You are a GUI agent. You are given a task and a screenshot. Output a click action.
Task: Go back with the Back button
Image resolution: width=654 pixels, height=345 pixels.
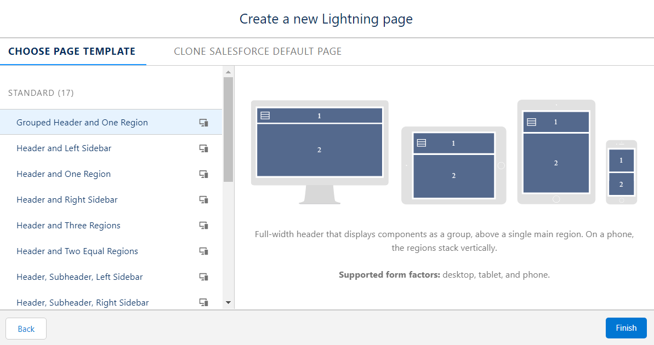coord(26,329)
